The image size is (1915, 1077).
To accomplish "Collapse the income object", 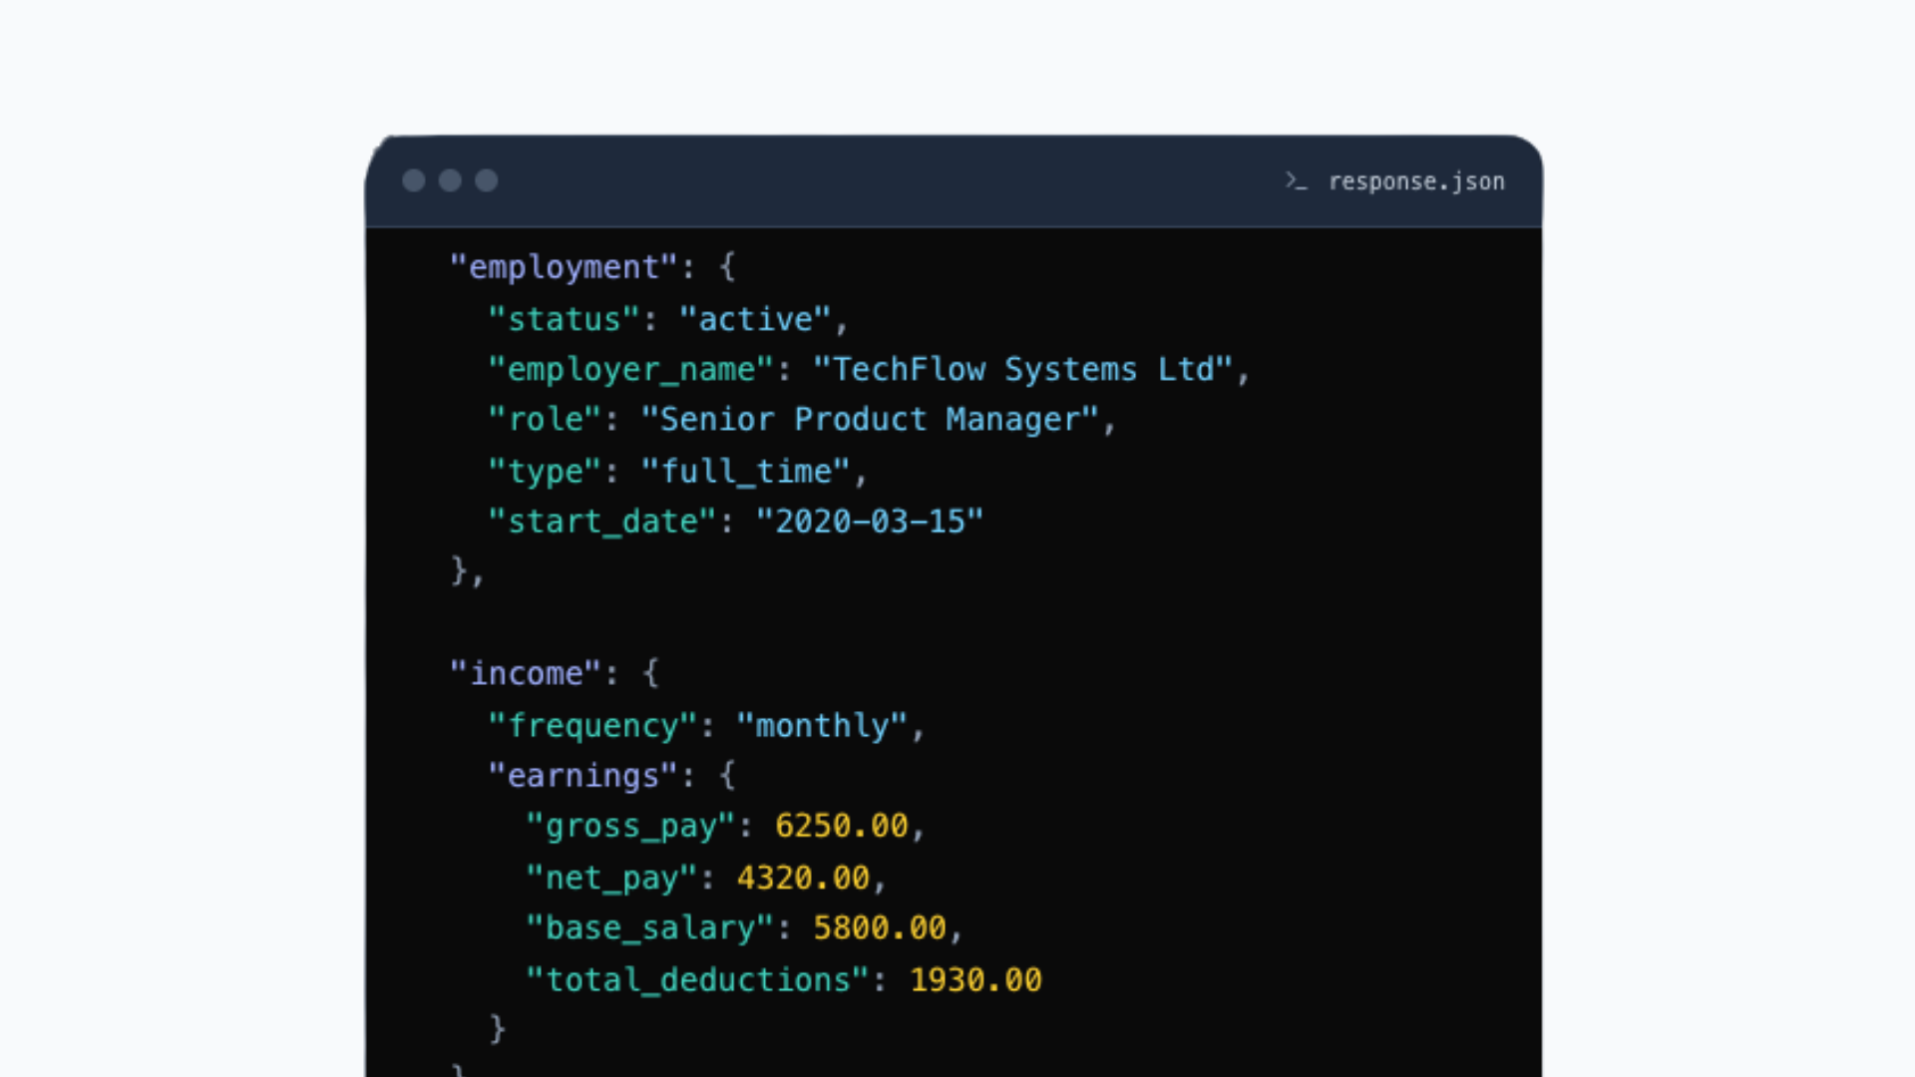I will click(650, 673).
